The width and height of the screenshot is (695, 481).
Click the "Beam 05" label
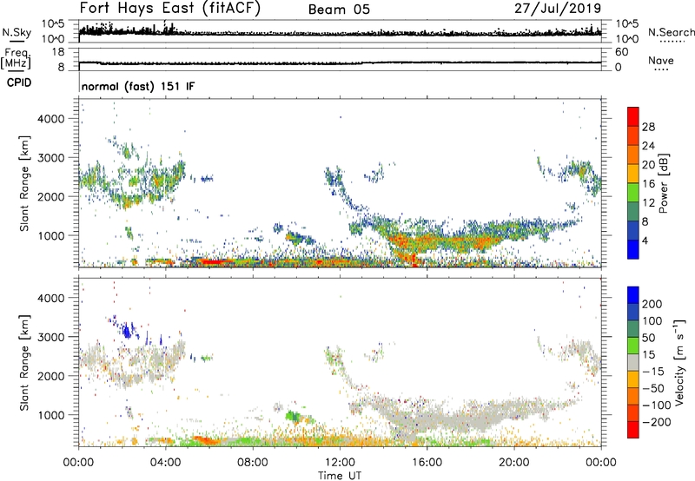[339, 10]
